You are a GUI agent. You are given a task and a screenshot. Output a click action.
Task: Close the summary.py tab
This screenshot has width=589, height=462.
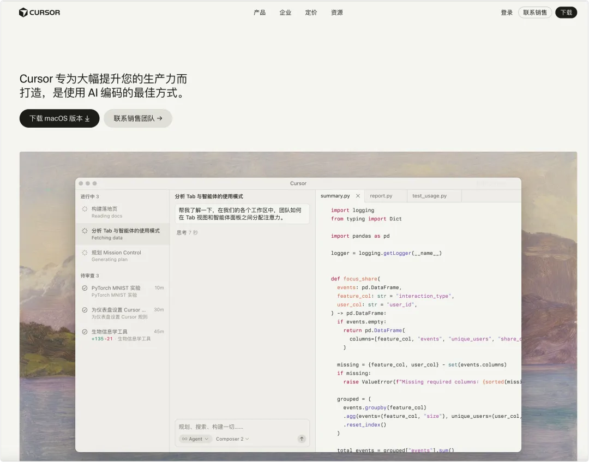click(358, 196)
